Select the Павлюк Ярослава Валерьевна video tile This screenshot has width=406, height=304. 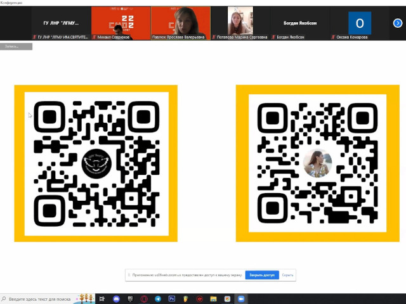click(x=181, y=23)
